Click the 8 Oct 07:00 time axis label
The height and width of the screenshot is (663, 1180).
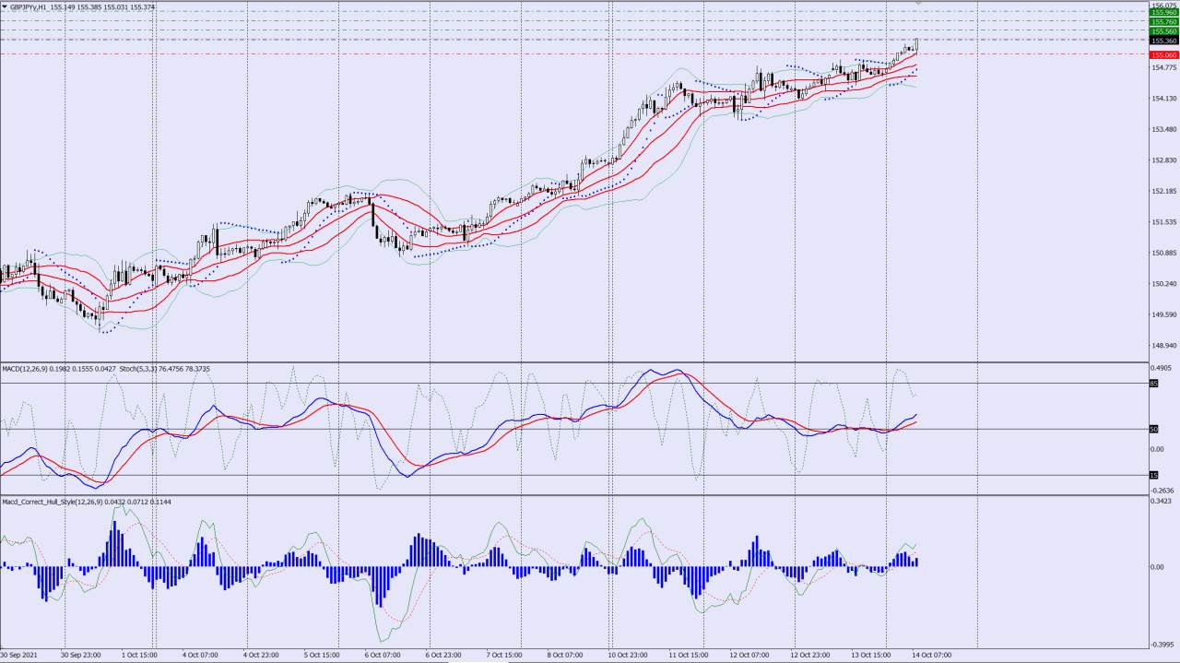click(565, 655)
